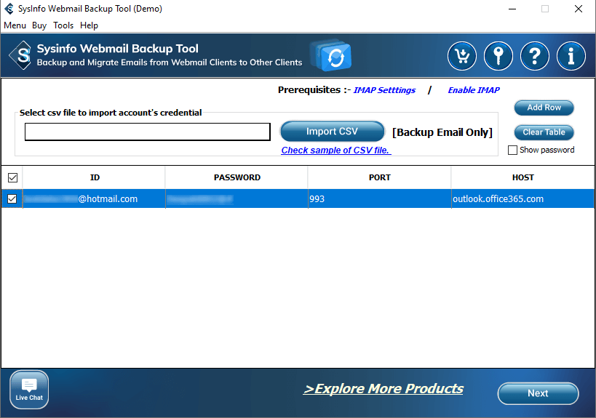
Task: Click the Add Row button
Action: click(544, 108)
